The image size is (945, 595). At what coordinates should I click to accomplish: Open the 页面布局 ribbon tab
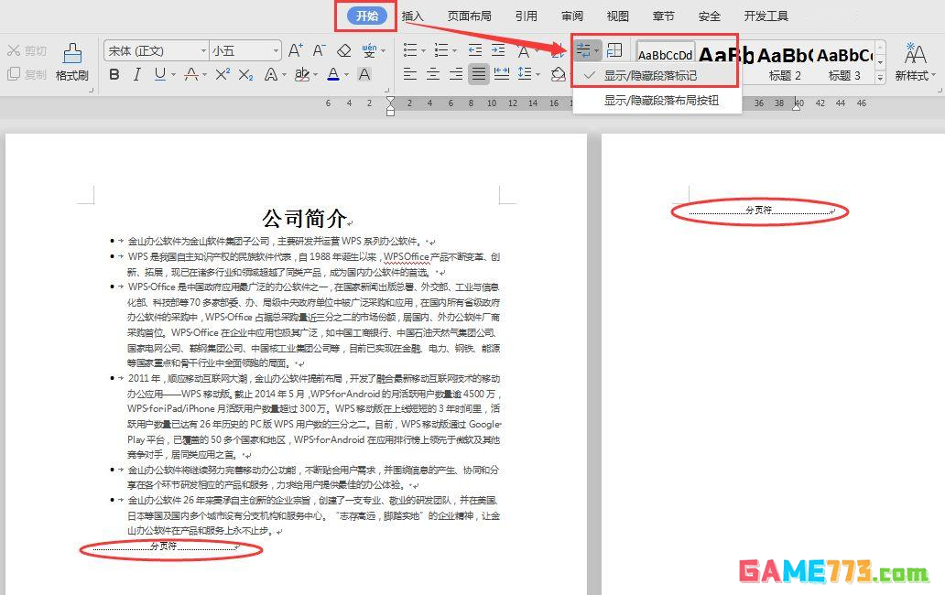point(469,16)
